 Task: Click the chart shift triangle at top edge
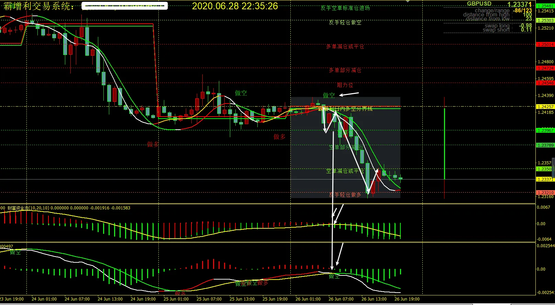point(408,1)
